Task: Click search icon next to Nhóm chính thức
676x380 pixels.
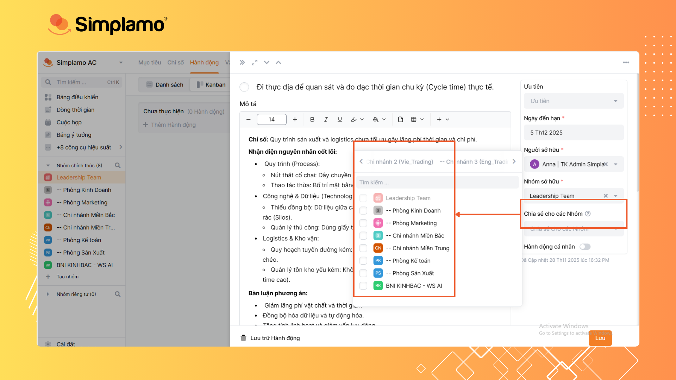Action: point(118,165)
